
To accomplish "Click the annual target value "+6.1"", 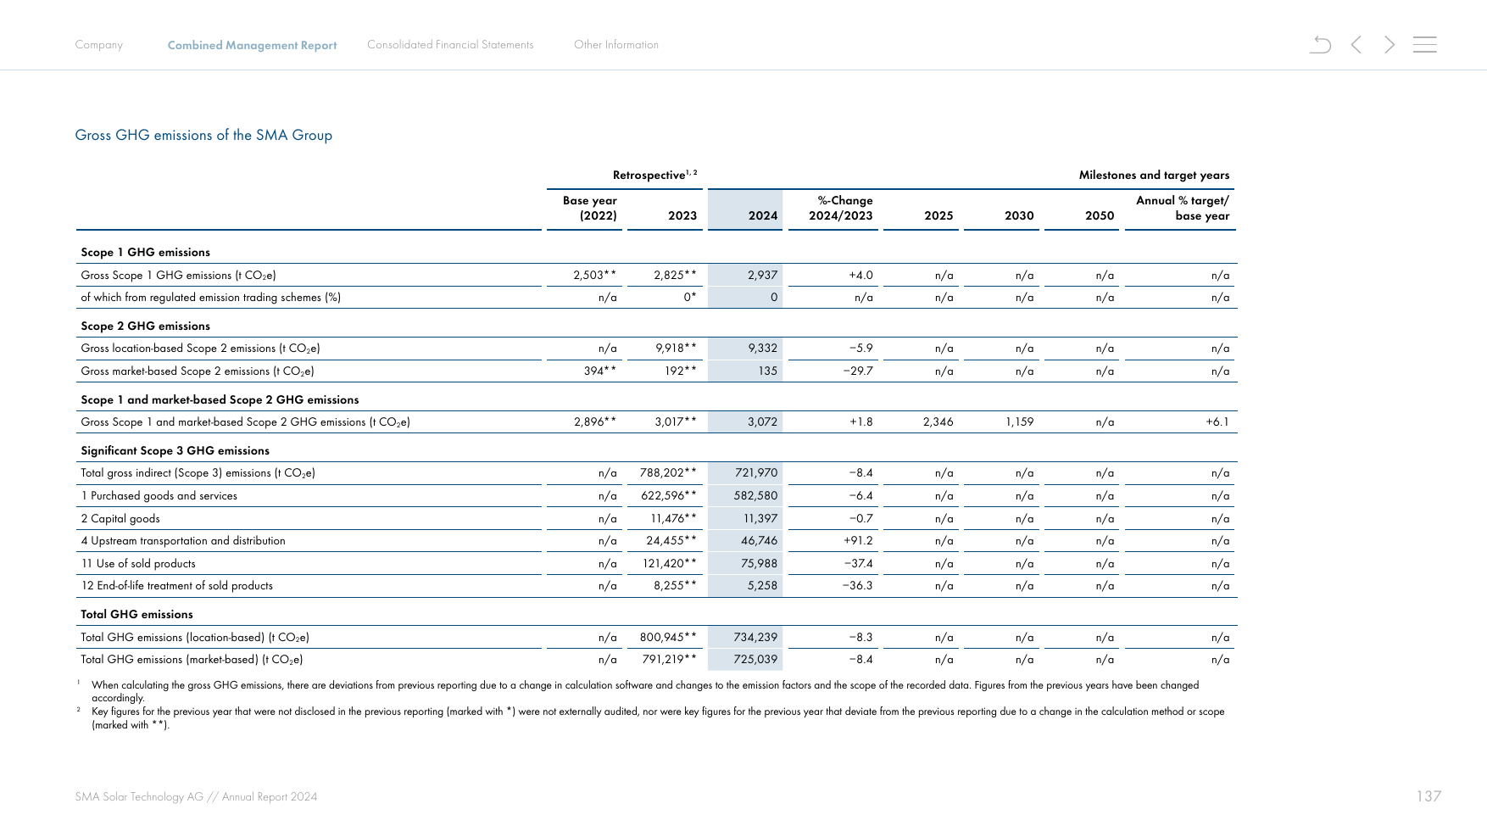I will pyautogui.click(x=1217, y=422).
